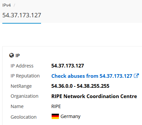This screenshot has width=142, height=125.
Task: Click the IPv4 breadcrumb link
Action: pyautogui.click(x=7, y=5)
